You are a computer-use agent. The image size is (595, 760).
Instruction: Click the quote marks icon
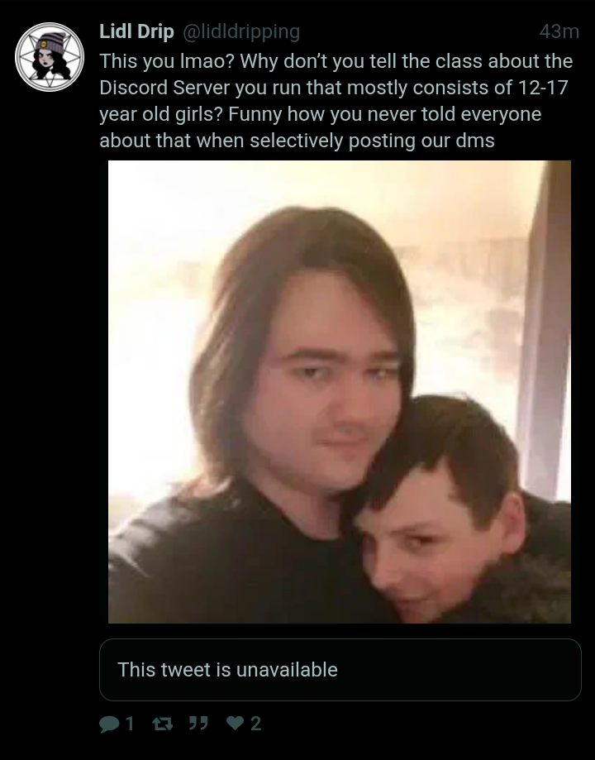(x=198, y=723)
